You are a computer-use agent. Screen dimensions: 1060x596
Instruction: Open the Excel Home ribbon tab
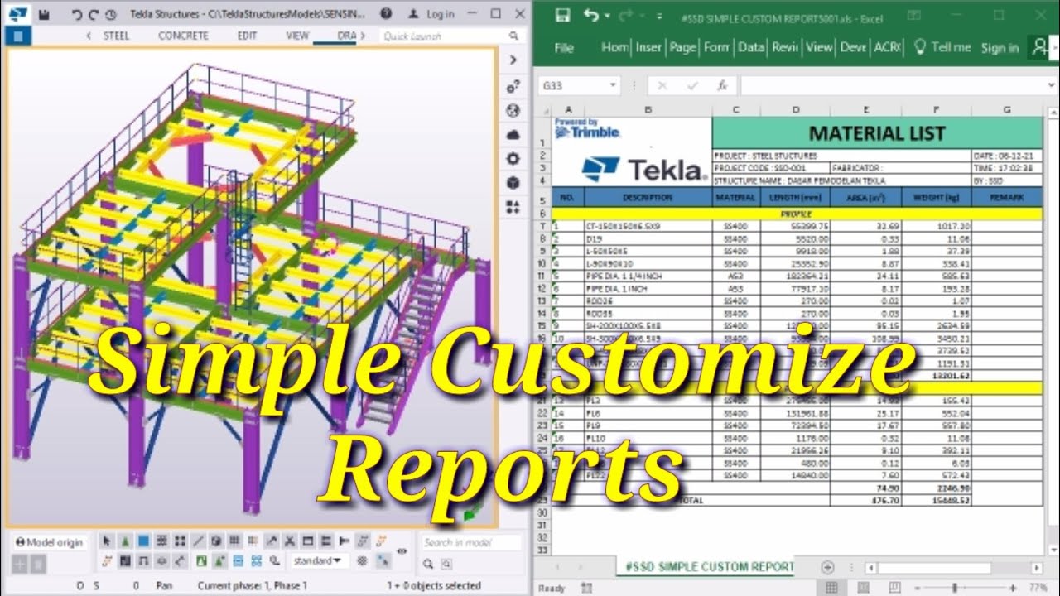614,47
